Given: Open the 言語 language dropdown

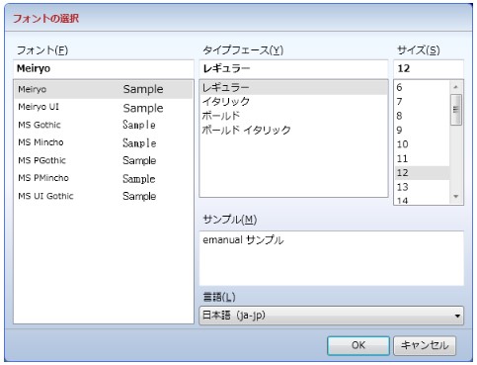Looking at the screenshot, I should pyautogui.click(x=332, y=316).
